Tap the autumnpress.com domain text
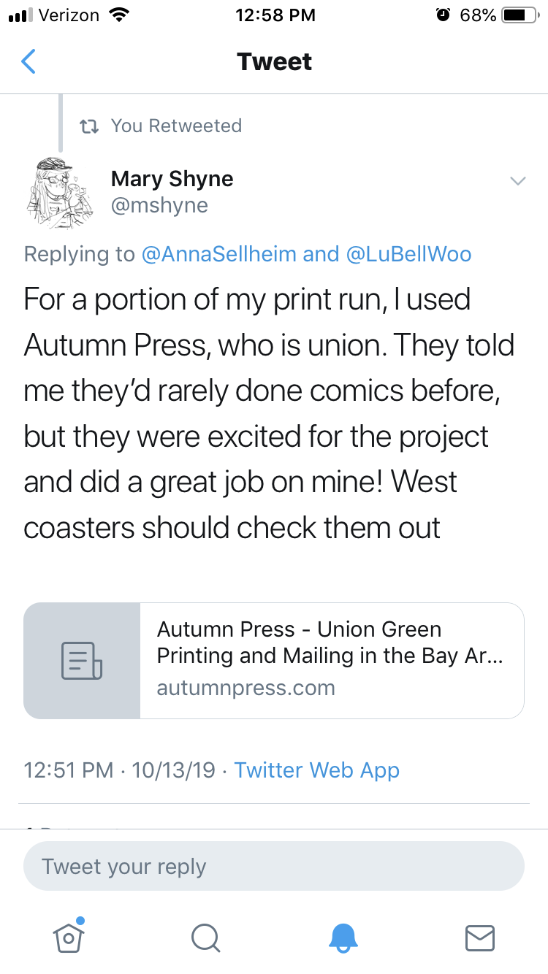Image resolution: width=548 pixels, height=974 pixels. pyautogui.click(x=246, y=688)
